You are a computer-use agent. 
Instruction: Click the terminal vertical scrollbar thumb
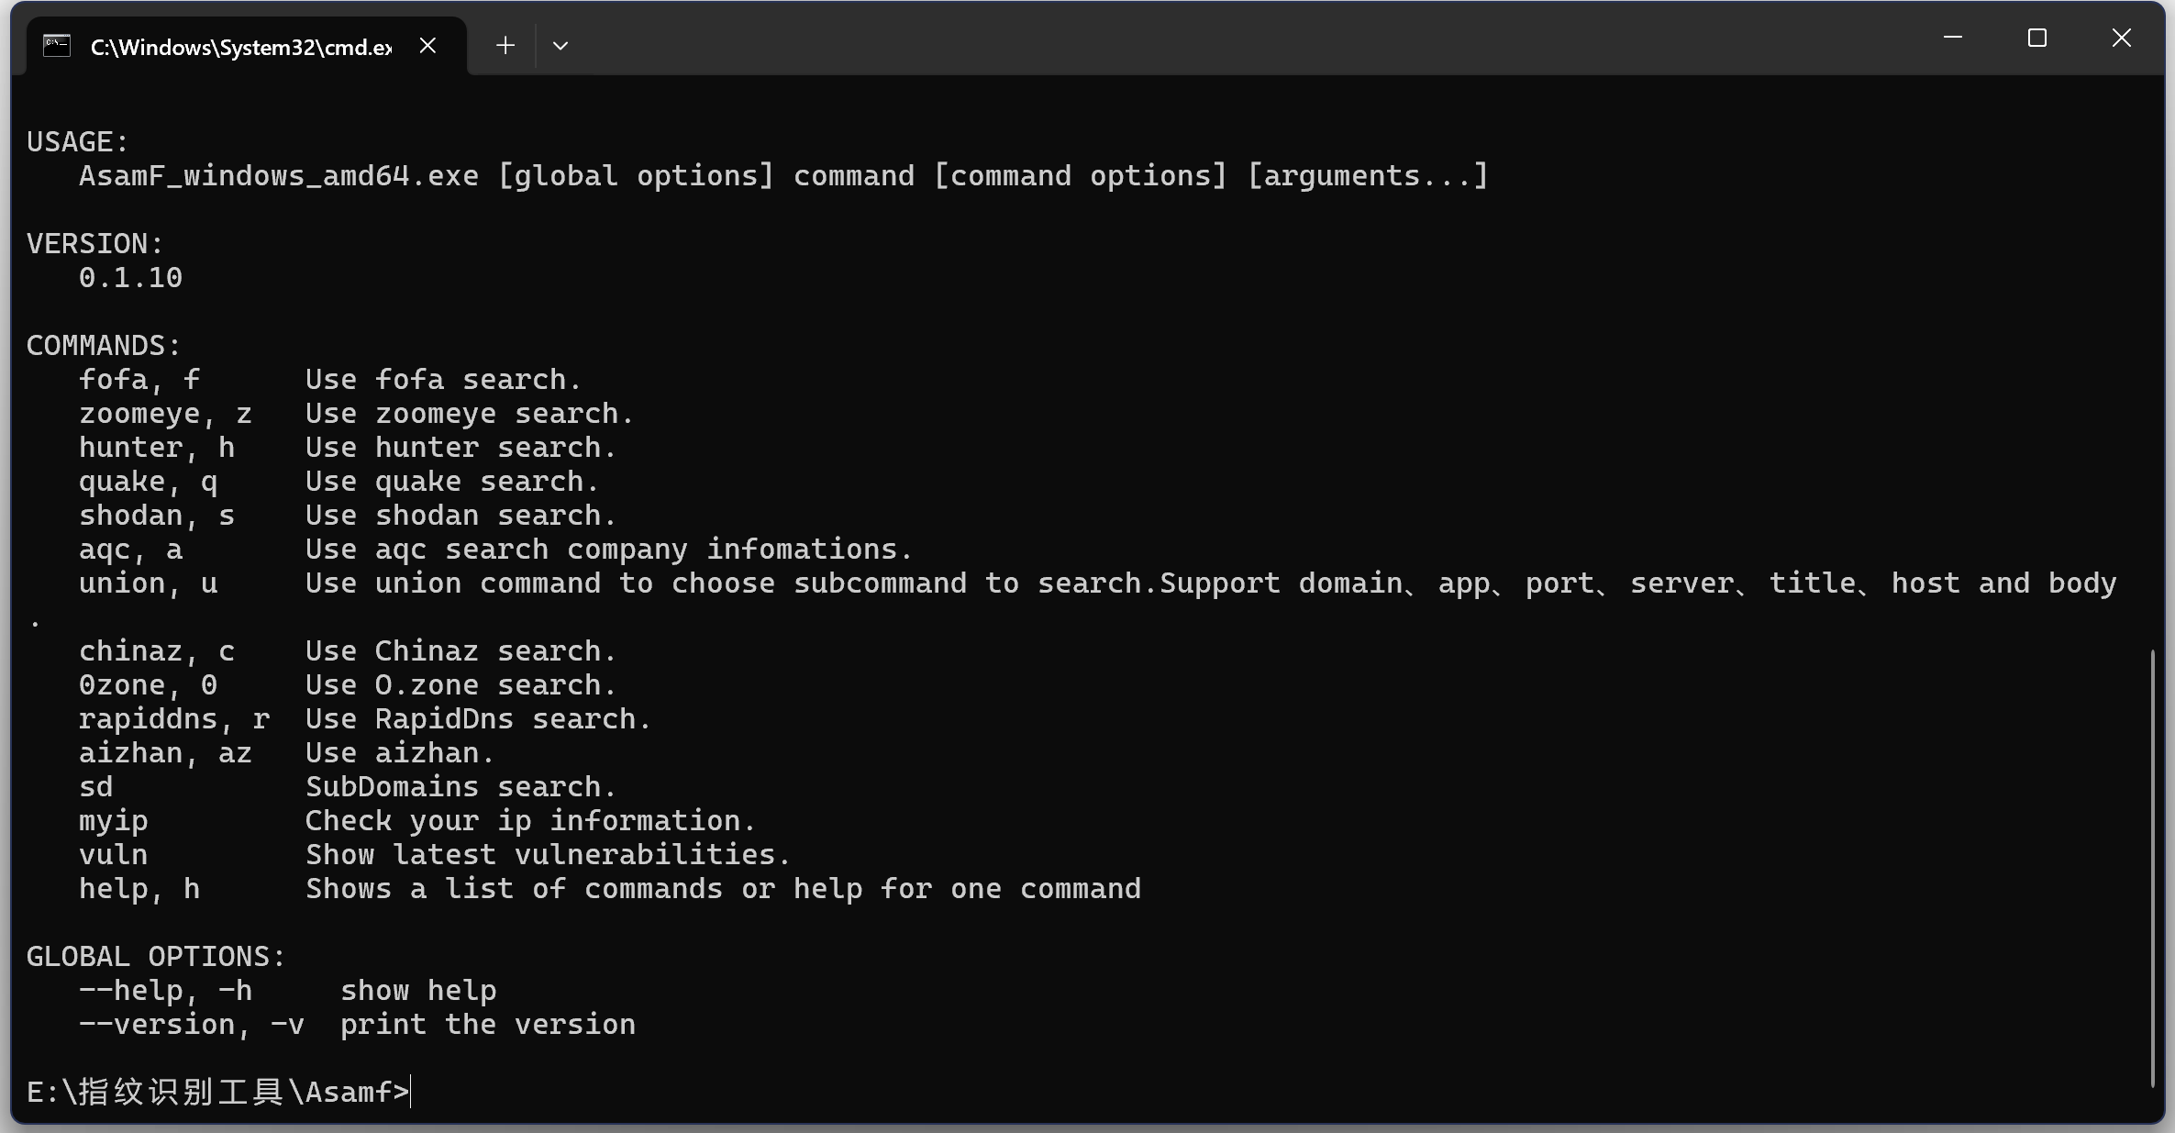[2151, 867]
